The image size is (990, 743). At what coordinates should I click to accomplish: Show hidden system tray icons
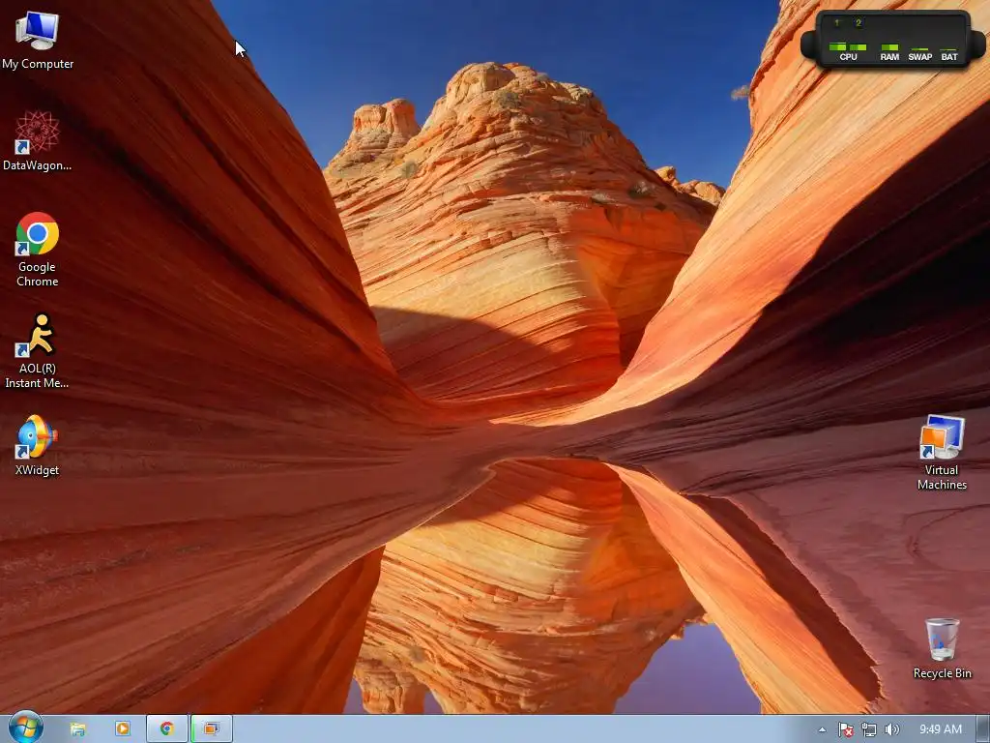(x=822, y=729)
